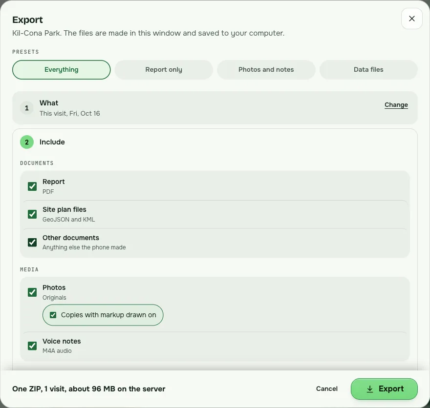430x408 pixels.
Task: Cancel the export
Action: (x=326, y=389)
